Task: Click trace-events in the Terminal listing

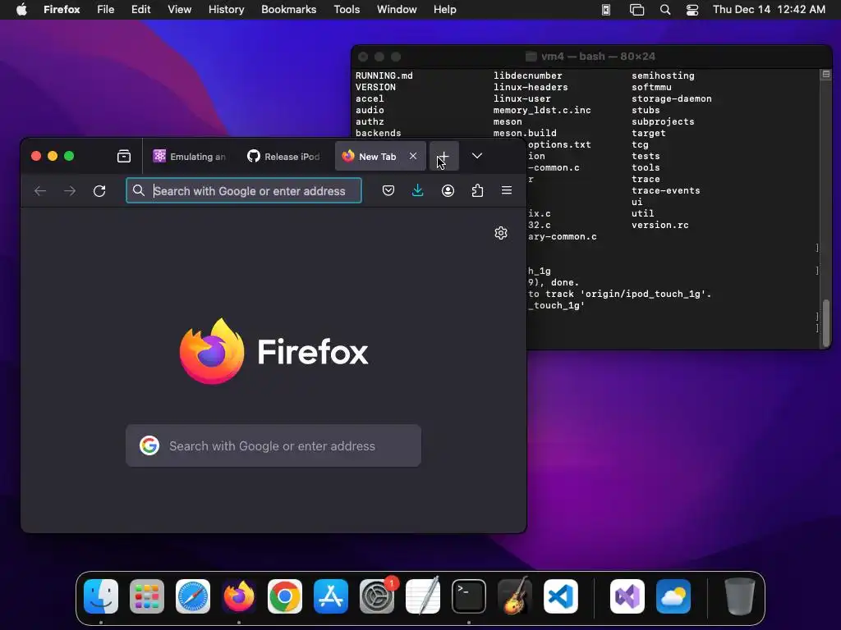Action: coord(665,190)
